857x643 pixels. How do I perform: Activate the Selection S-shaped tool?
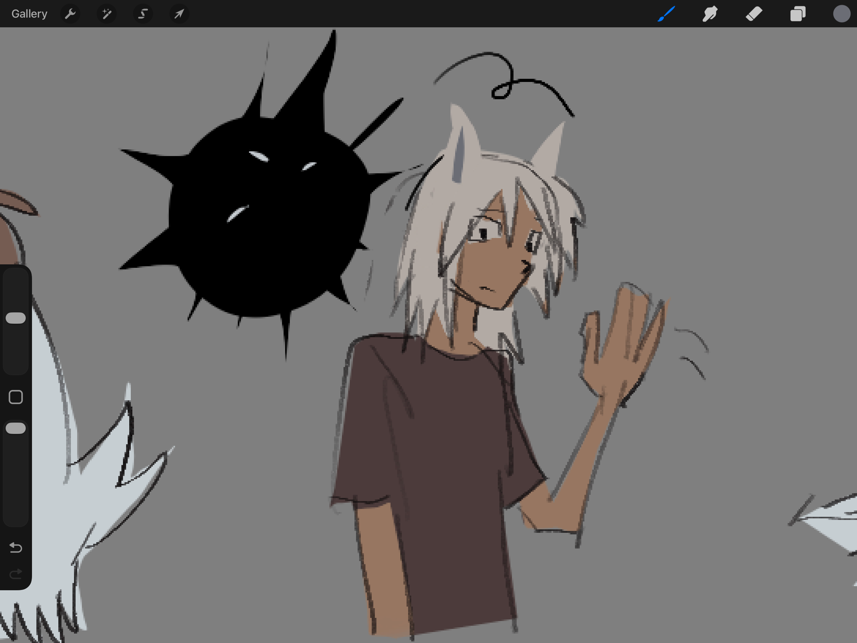click(143, 14)
